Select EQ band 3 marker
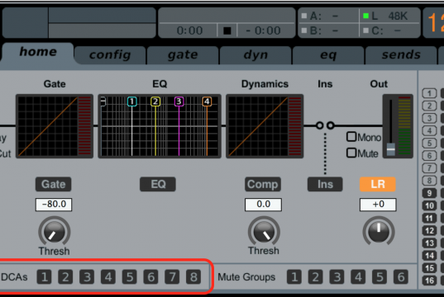The height and width of the screenshot is (297, 444). pos(179,101)
